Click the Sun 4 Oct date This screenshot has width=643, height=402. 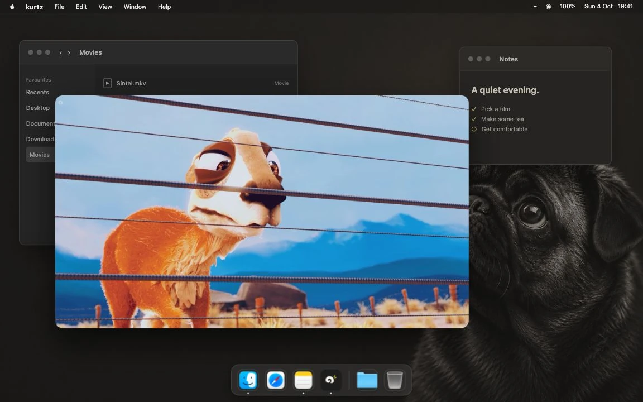[598, 7]
